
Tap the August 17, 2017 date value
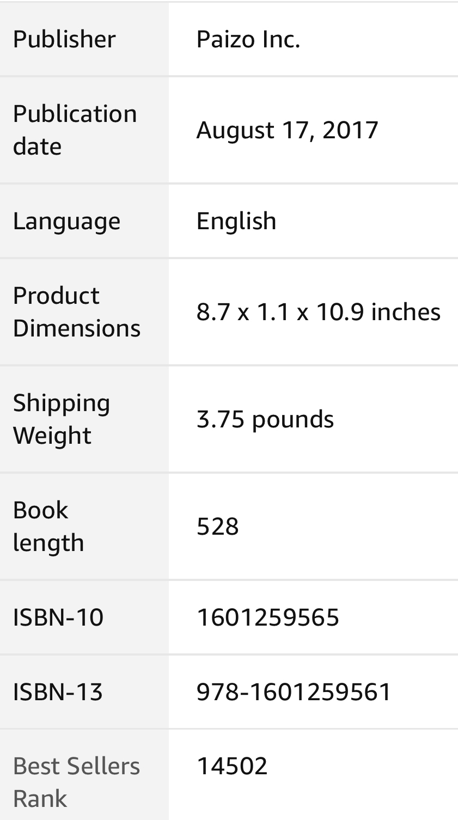click(287, 130)
